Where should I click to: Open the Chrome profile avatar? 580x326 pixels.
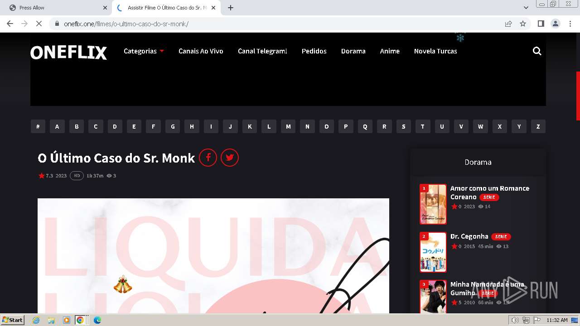(556, 24)
